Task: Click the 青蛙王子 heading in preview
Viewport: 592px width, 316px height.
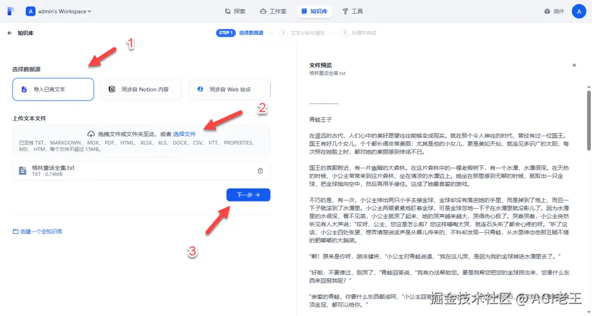Action: [321, 119]
